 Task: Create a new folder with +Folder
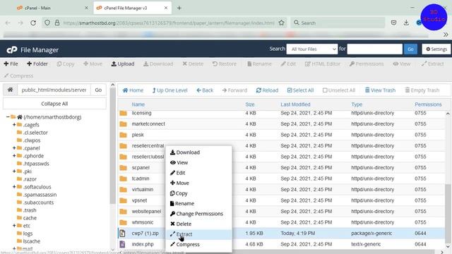pyautogui.click(x=37, y=64)
